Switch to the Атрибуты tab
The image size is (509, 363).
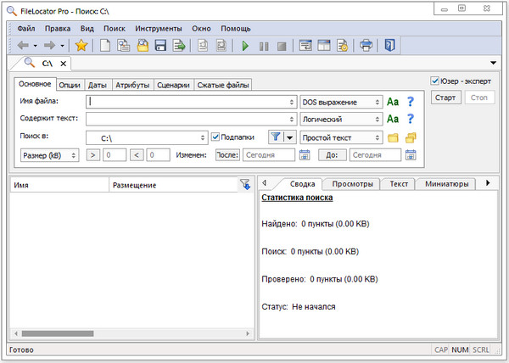132,85
